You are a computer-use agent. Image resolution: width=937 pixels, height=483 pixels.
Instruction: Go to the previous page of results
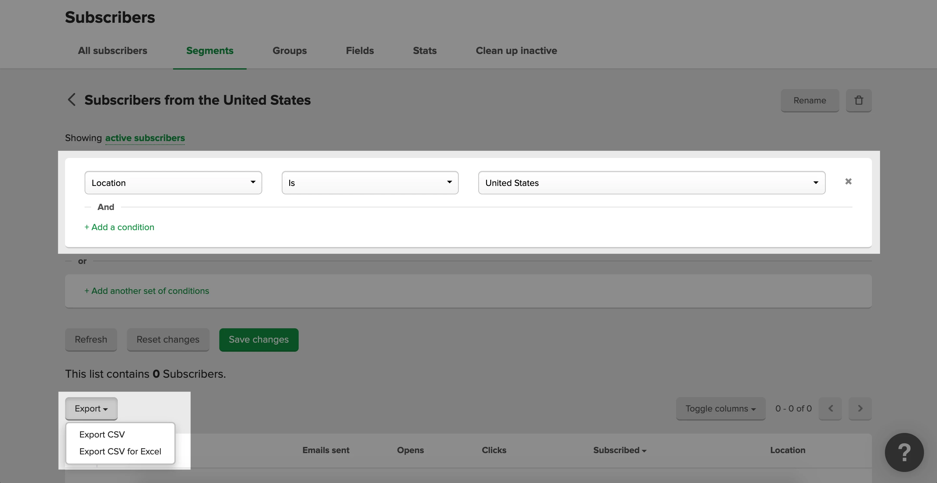(x=830, y=409)
